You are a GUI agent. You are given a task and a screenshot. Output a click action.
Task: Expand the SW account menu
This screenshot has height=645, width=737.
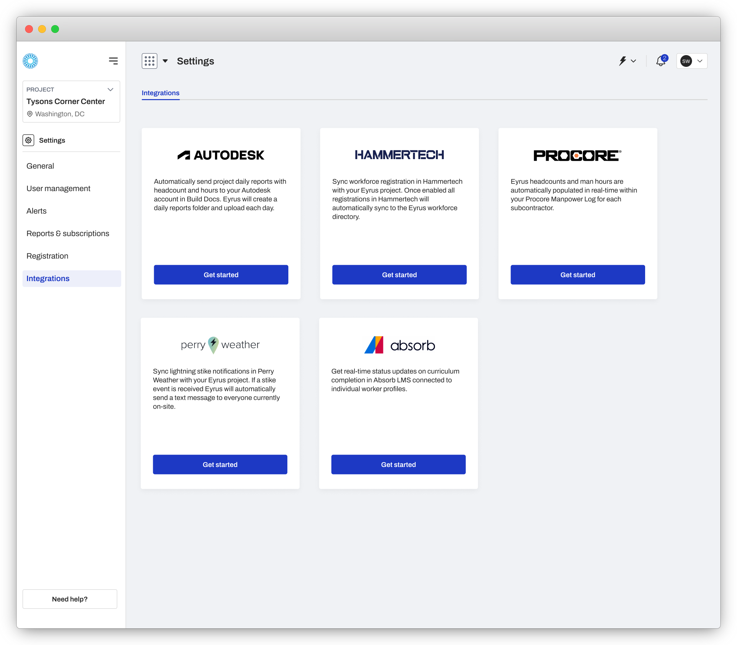[691, 61]
